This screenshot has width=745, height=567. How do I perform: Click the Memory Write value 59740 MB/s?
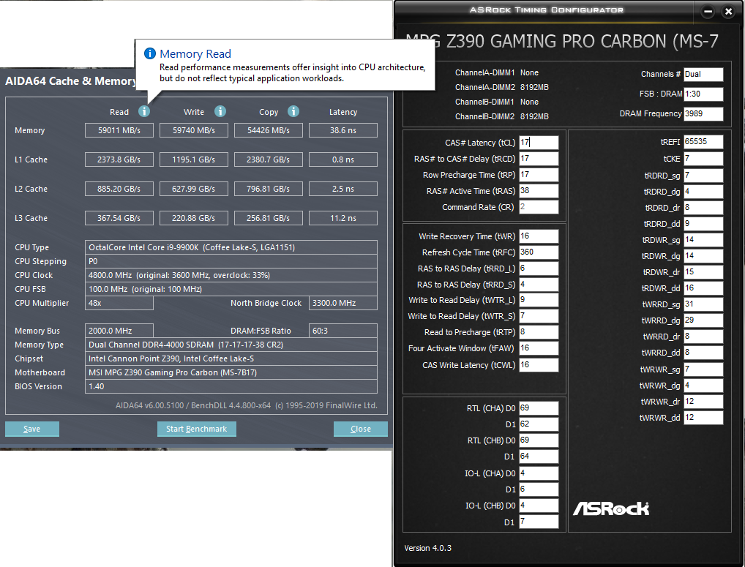click(194, 130)
